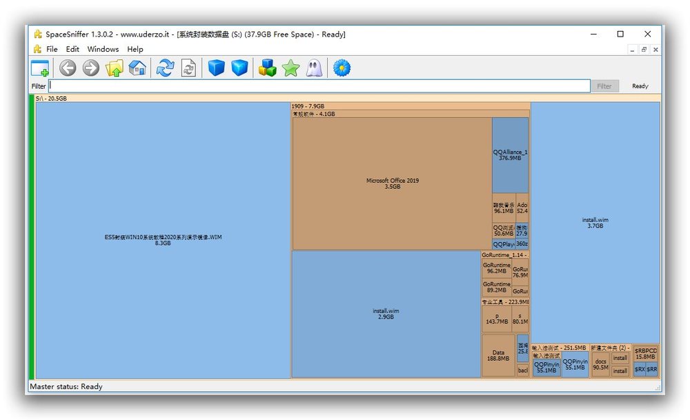This screenshot has height=420, width=690.
Task: Show more detail with second blue cube
Action: [x=239, y=68]
